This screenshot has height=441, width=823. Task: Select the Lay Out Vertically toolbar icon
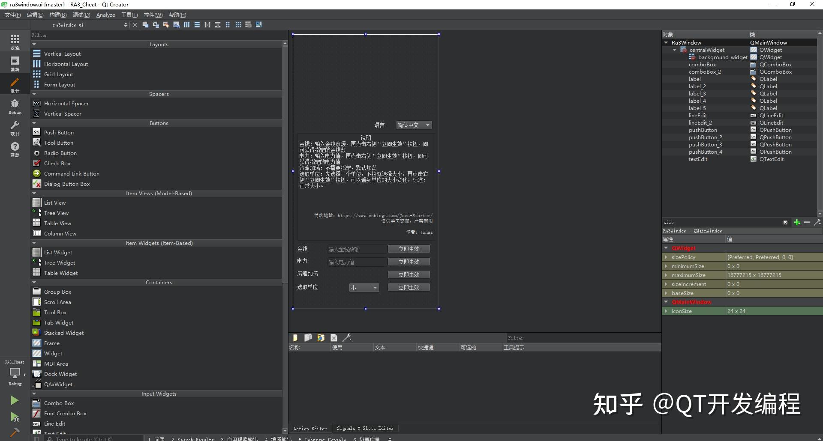pos(197,24)
